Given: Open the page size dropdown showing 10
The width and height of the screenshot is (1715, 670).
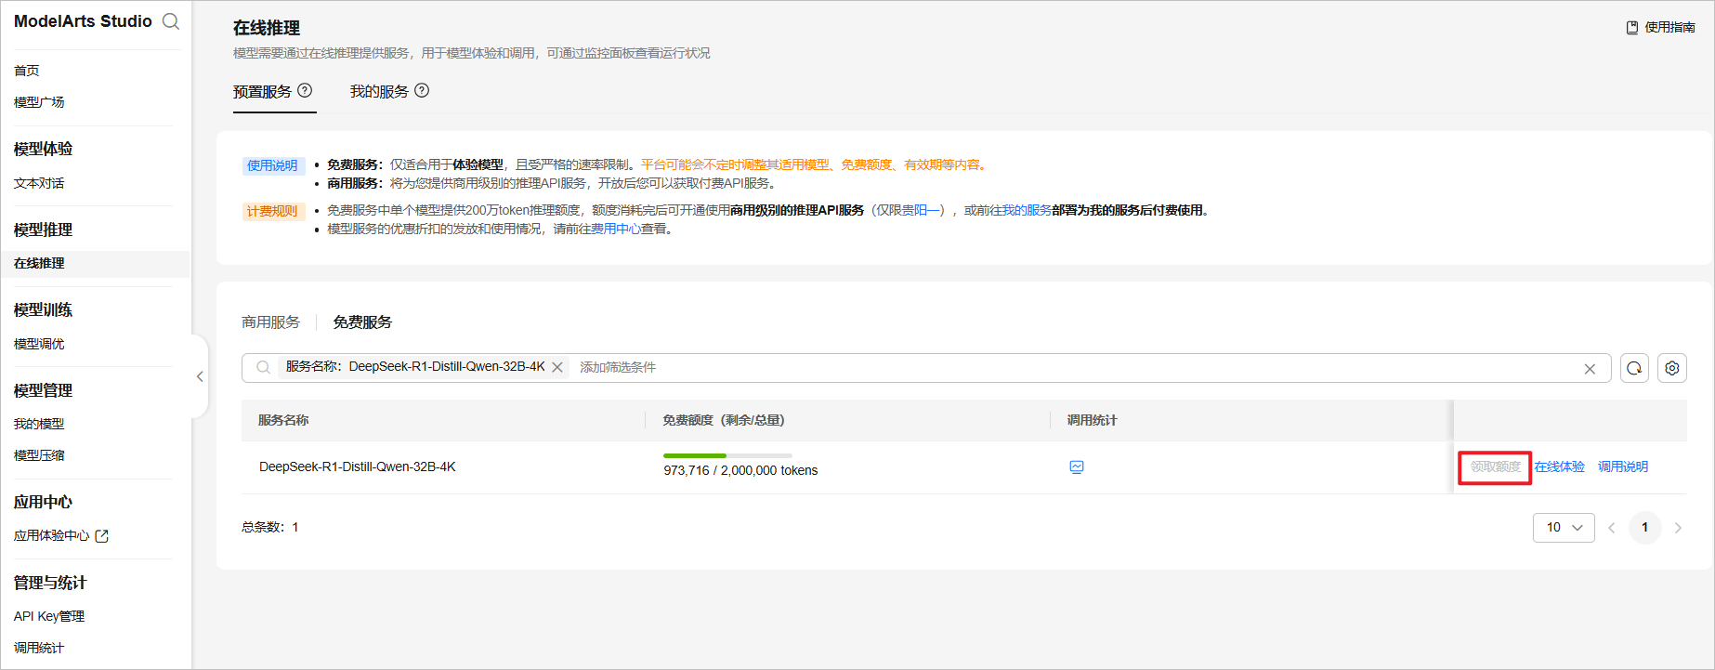Looking at the screenshot, I should (x=1564, y=528).
